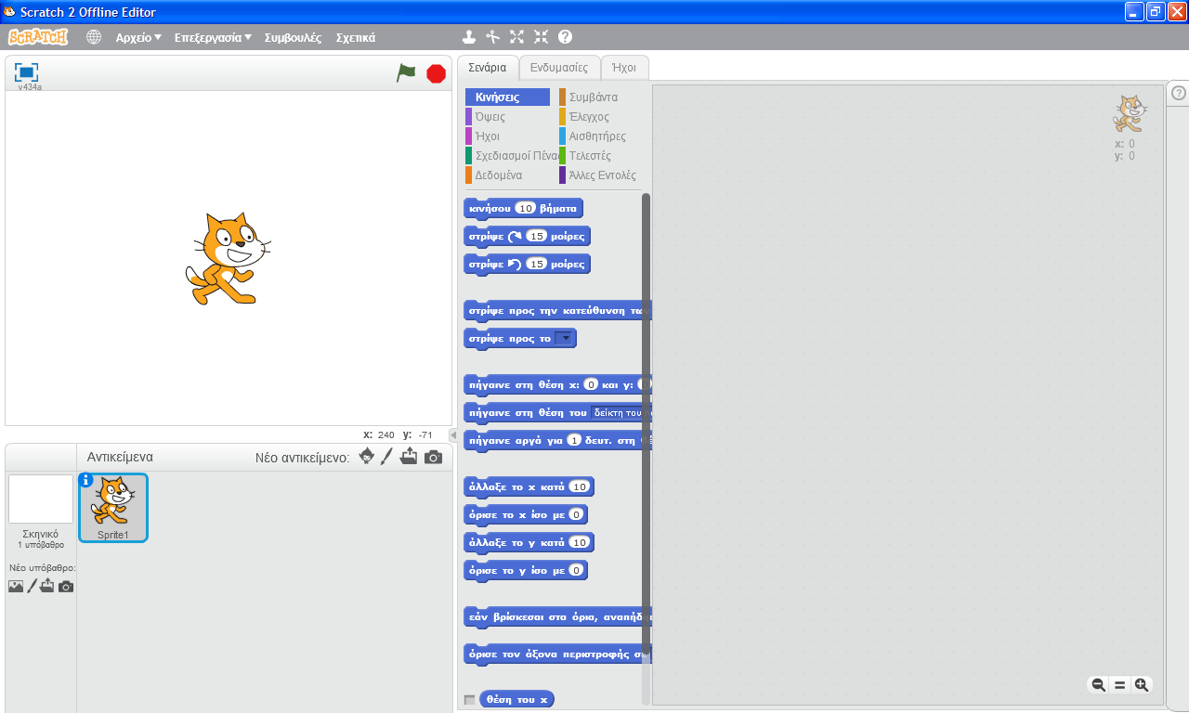Click value in 'όρισε το x ίσο με' block
The height and width of the screenshot is (713, 1189).
coord(577,514)
